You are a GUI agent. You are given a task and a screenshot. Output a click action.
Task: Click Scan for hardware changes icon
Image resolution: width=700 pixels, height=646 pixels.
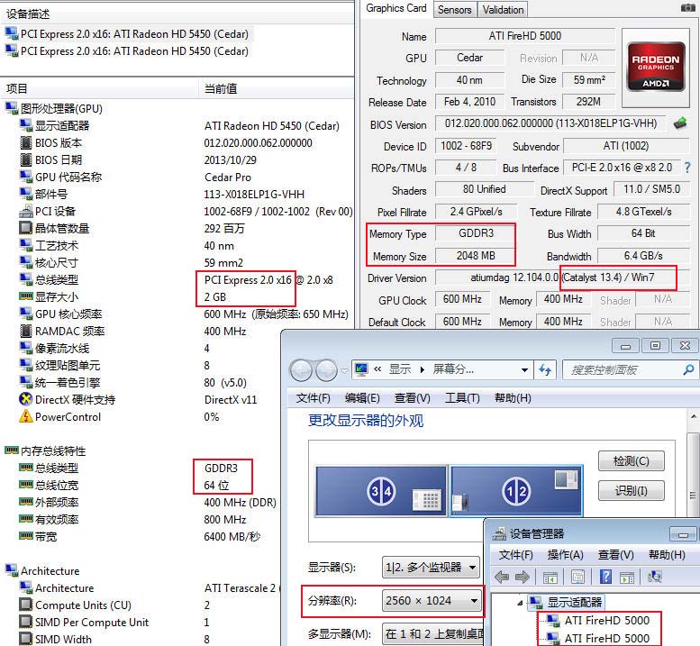(654, 577)
